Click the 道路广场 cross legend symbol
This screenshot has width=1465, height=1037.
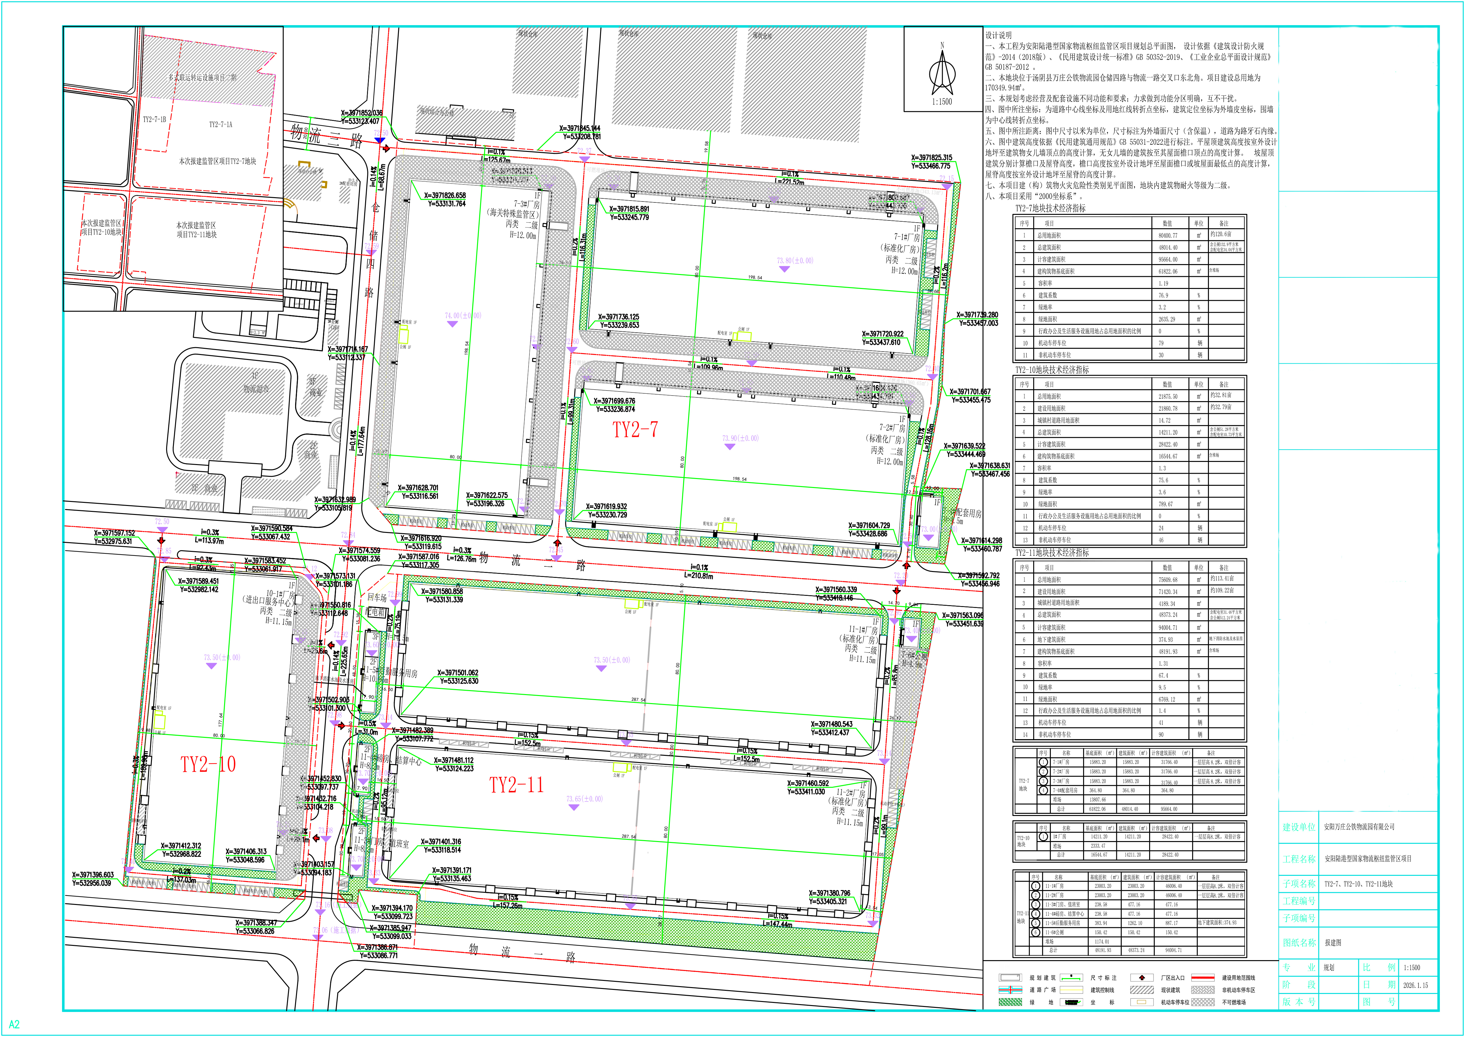tap(1010, 990)
